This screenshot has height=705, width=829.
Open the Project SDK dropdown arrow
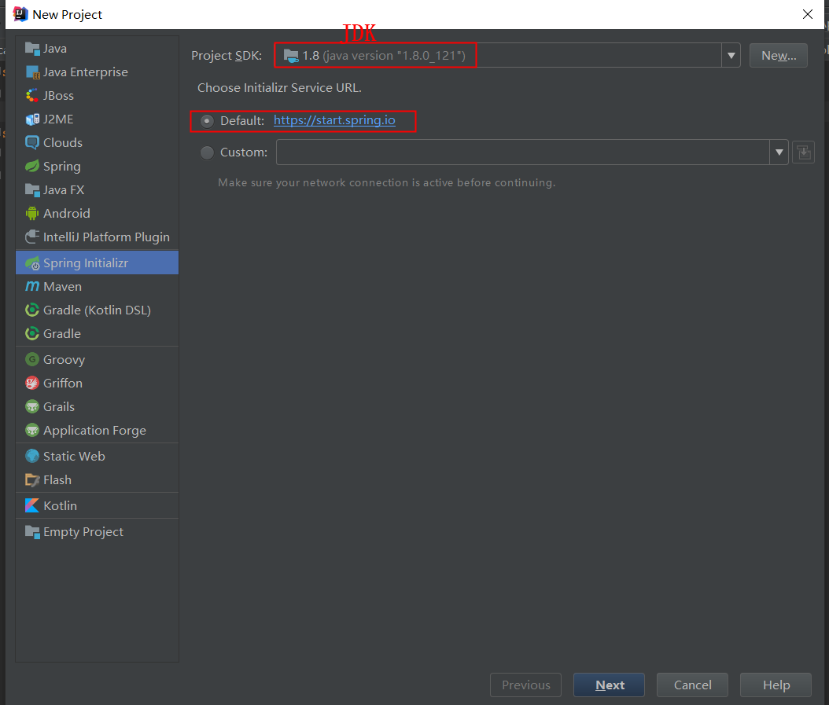tap(731, 56)
